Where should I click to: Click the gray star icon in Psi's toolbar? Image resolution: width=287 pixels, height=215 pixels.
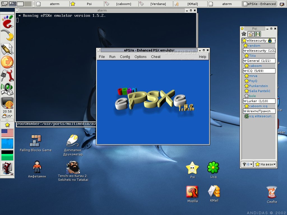[244, 34]
